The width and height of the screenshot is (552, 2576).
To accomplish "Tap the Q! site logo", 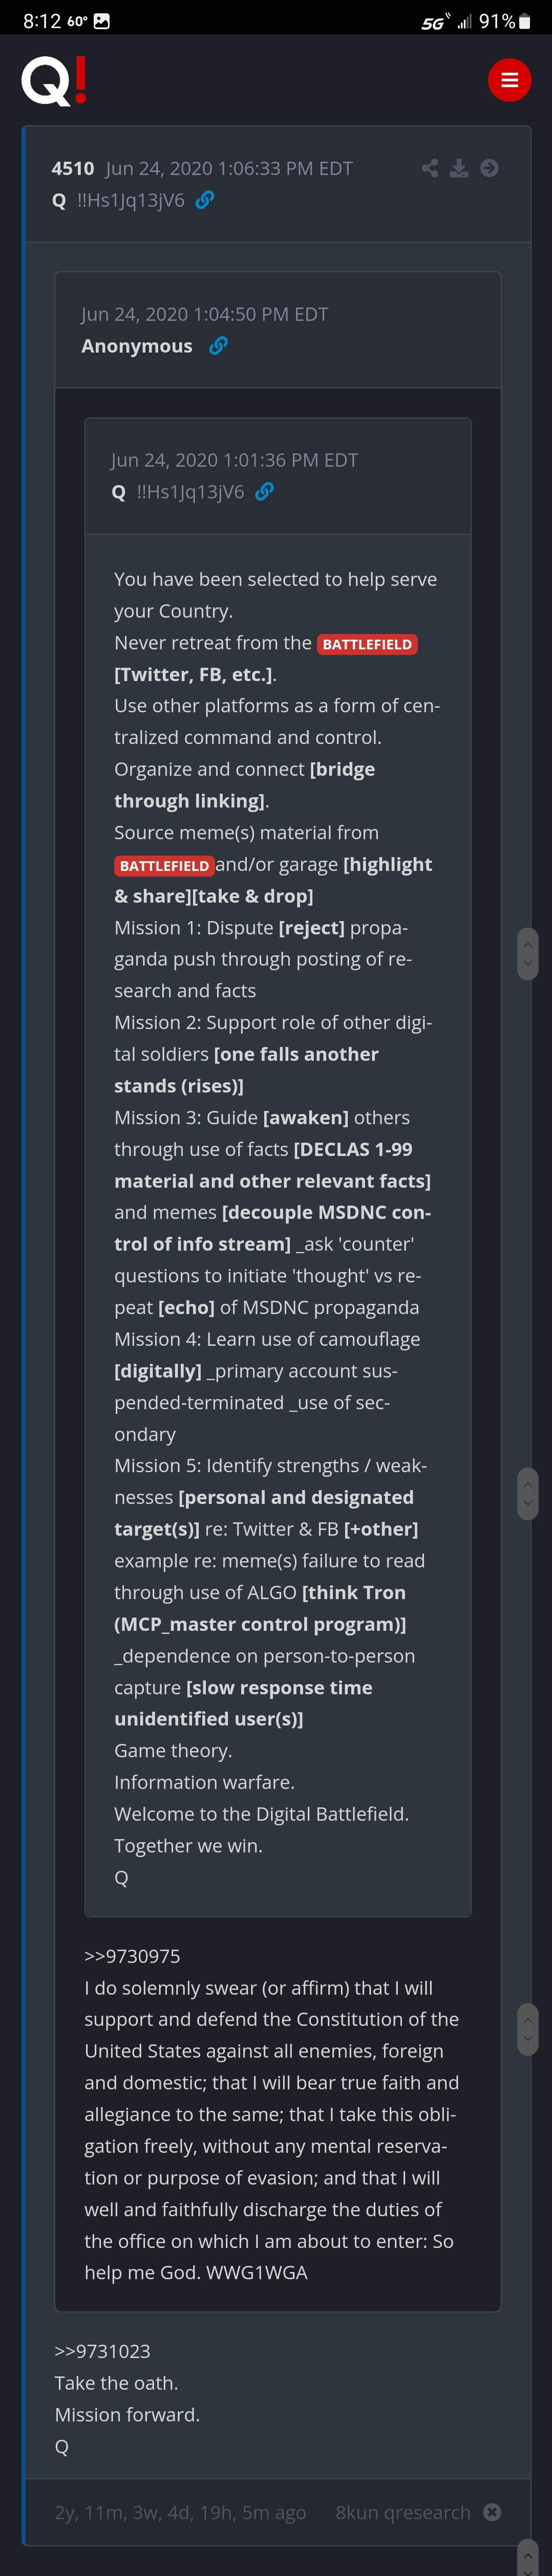I will point(54,81).
